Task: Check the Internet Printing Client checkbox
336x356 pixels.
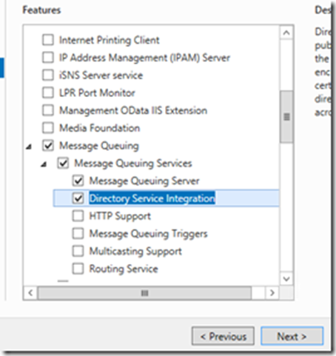Action: (48, 40)
